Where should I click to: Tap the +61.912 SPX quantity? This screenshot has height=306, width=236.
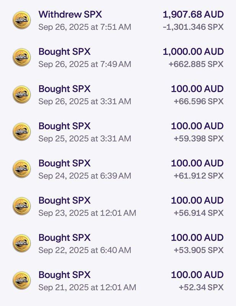(x=199, y=176)
